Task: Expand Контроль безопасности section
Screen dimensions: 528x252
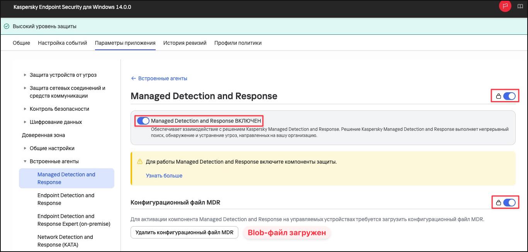Action: 25,109
